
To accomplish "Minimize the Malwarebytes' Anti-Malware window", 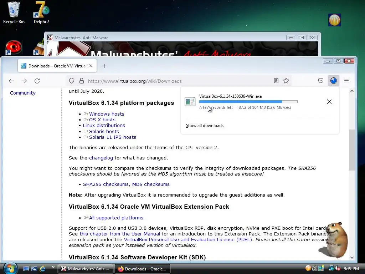I will coord(291,37).
